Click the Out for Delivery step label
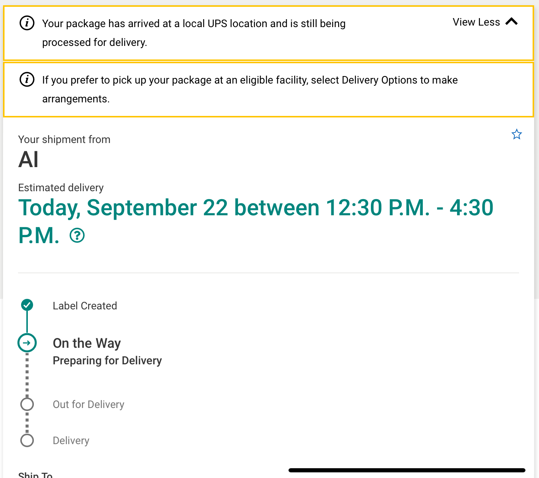Image resolution: width=539 pixels, height=478 pixels. point(88,404)
